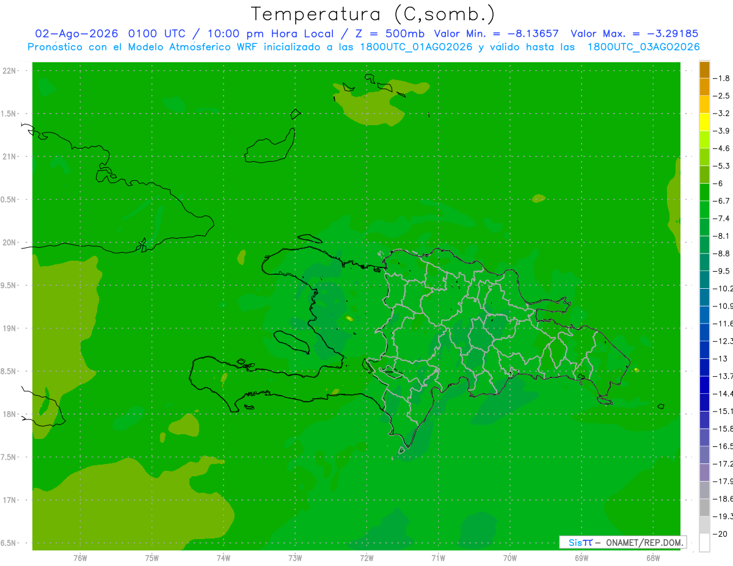
Task: Click the "1800UTC_01AGO2026" initialization time
Action: (x=415, y=46)
